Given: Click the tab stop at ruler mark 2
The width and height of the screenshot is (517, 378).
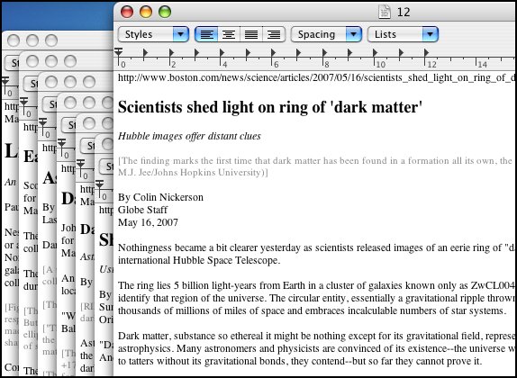Looking at the screenshot, I should [171, 52].
